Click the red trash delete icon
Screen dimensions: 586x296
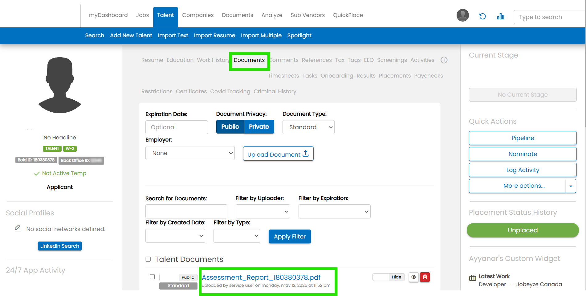click(x=425, y=277)
